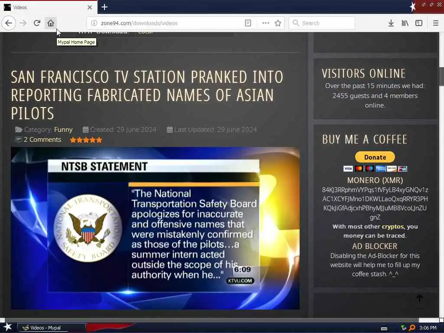Click the Forward navigation arrow

pos(23,23)
